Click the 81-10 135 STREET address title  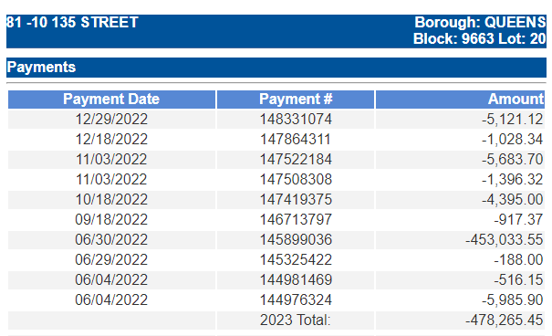[72, 22]
